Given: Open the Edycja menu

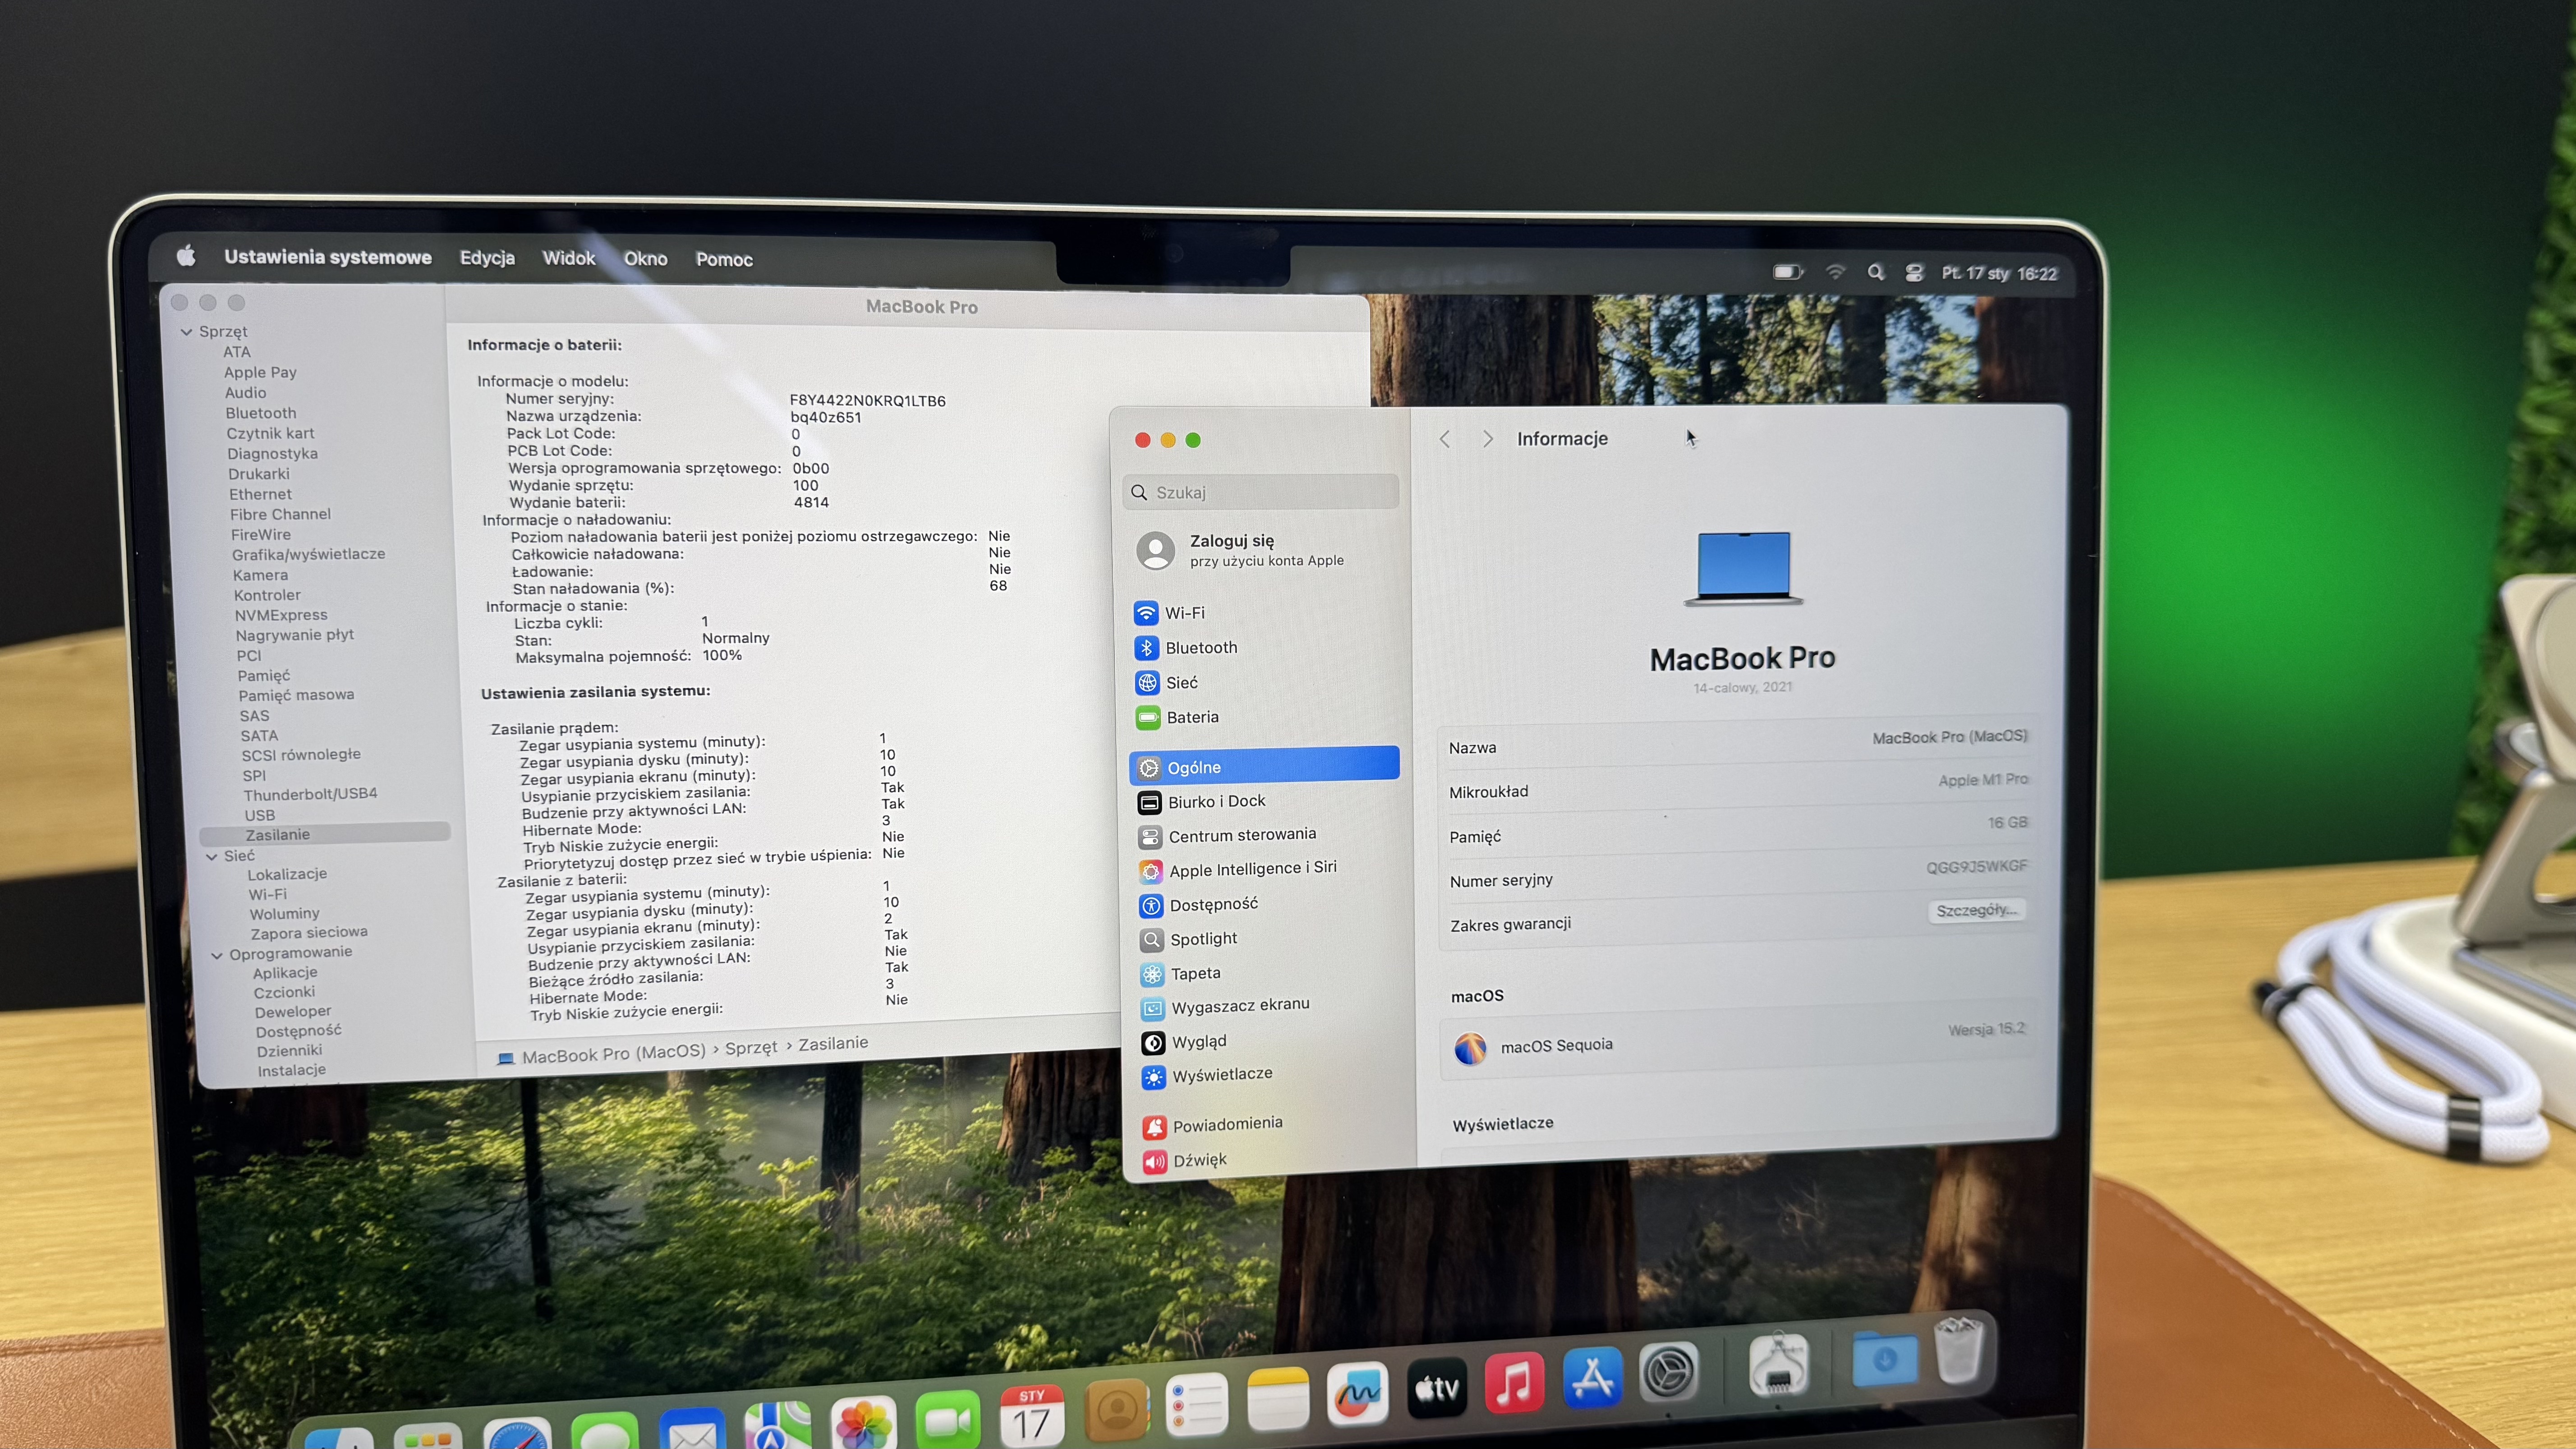Looking at the screenshot, I should 487,258.
